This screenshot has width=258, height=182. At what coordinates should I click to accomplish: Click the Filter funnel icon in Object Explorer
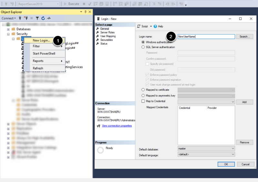click(37, 18)
